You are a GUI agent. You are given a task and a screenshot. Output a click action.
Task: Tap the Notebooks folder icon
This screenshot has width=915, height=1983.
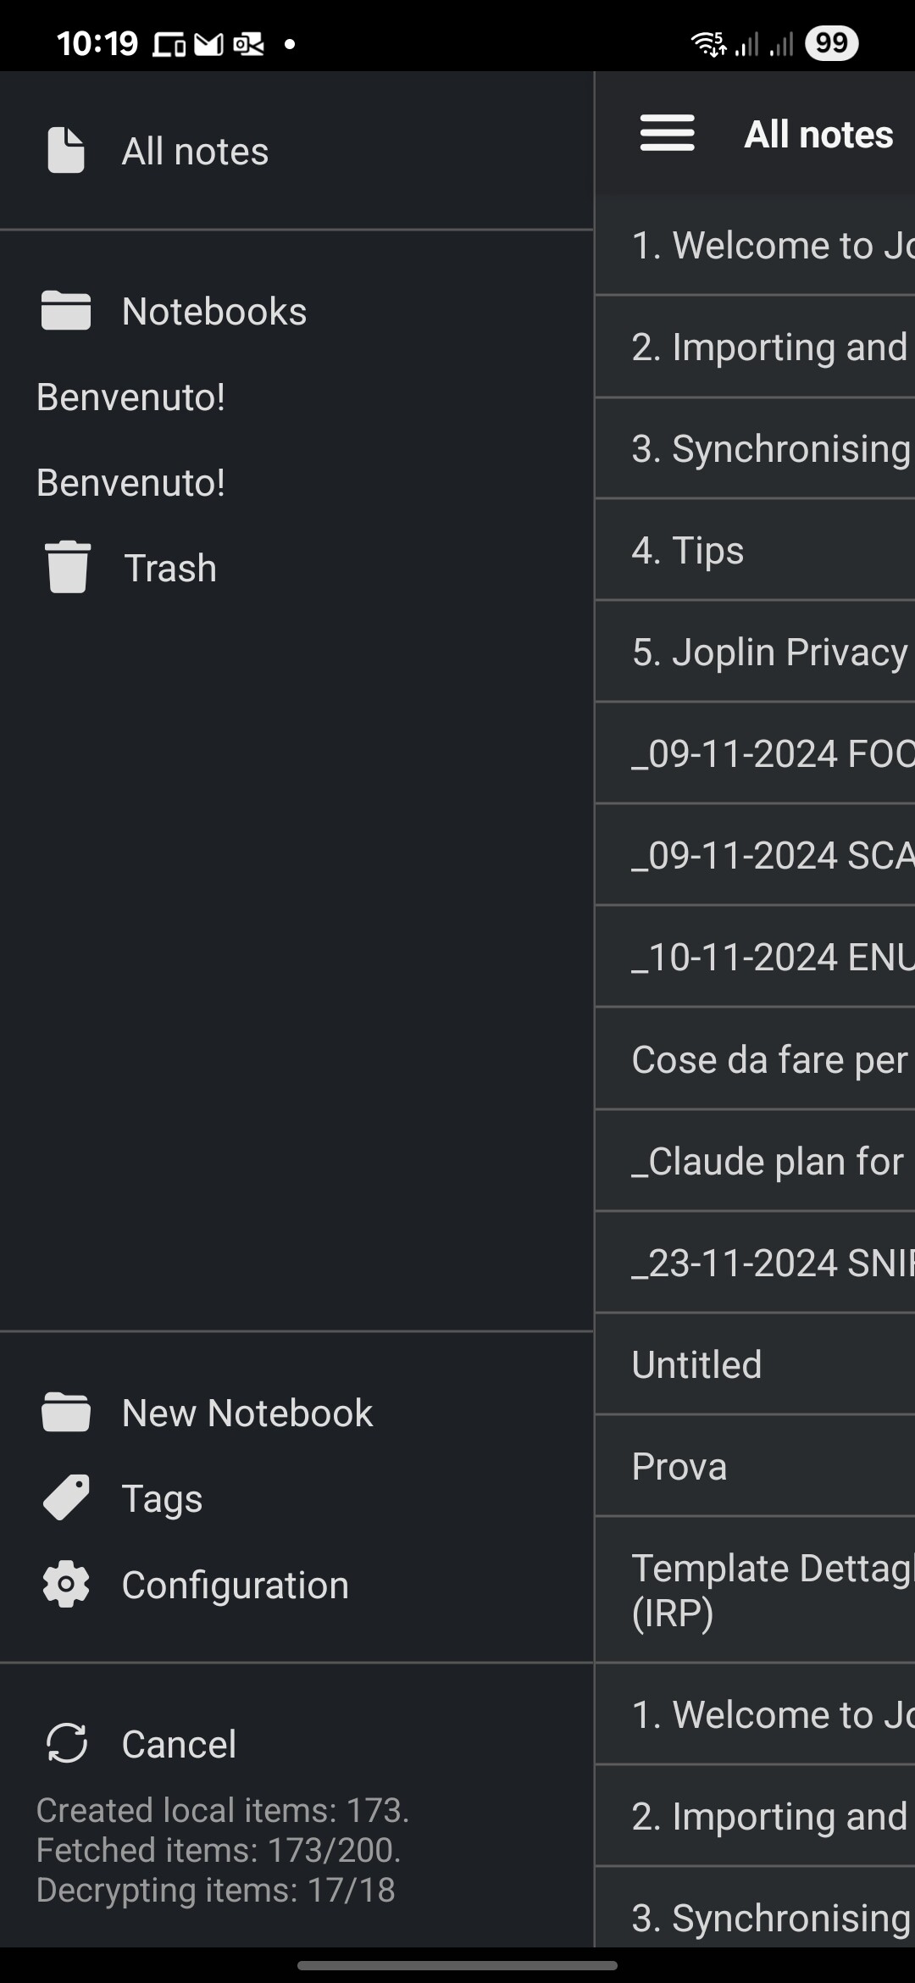click(x=66, y=311)
